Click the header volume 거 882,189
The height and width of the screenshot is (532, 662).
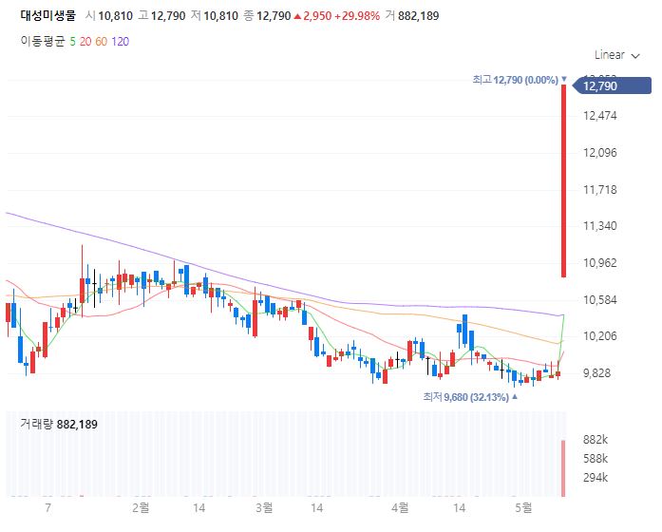pos(412,16)
